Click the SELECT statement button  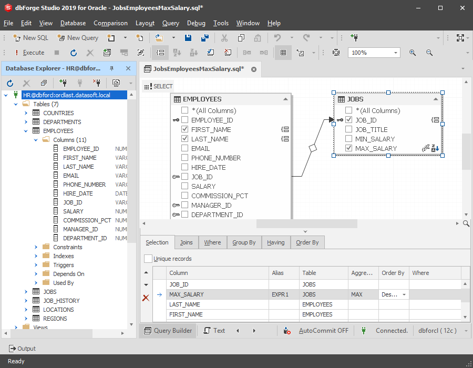coord(158,86)
